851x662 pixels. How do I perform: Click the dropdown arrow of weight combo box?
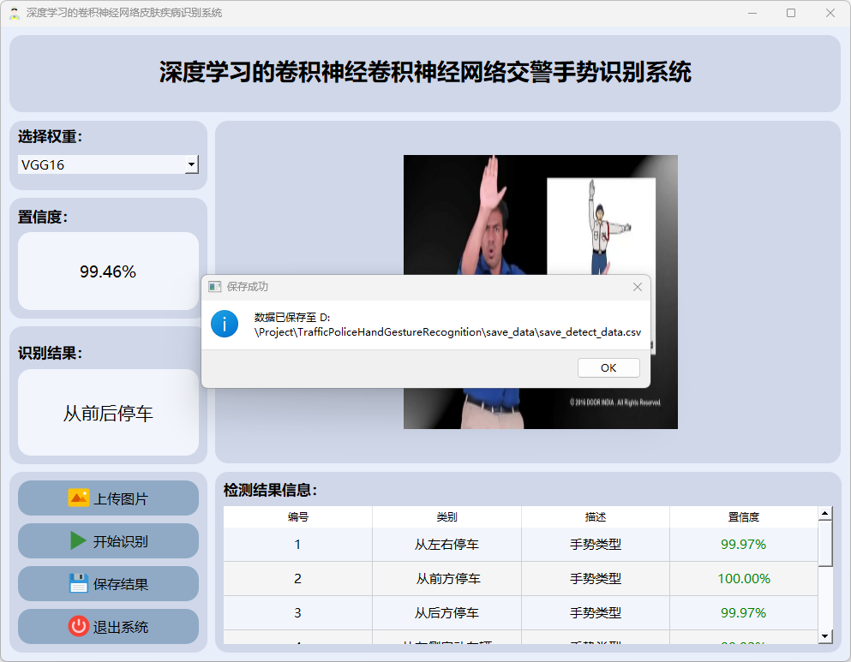pyautogui.click(x=192, y=164)
